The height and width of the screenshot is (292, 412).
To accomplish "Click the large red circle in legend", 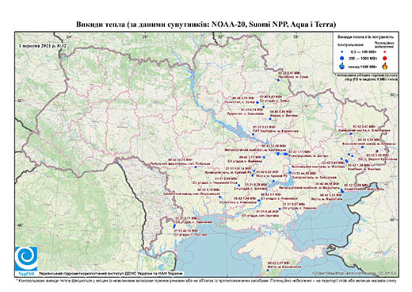I will pos(385,58).
